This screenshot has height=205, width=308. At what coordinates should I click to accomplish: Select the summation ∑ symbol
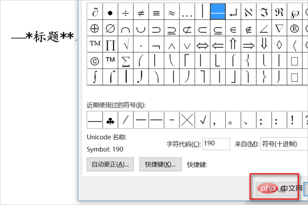point(125,61)
